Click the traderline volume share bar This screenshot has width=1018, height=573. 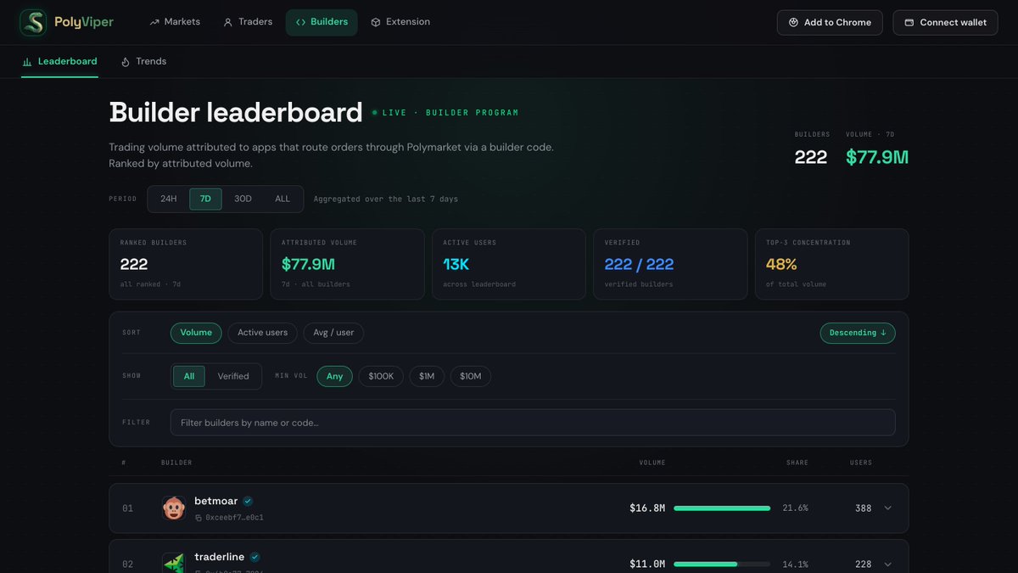722,565
